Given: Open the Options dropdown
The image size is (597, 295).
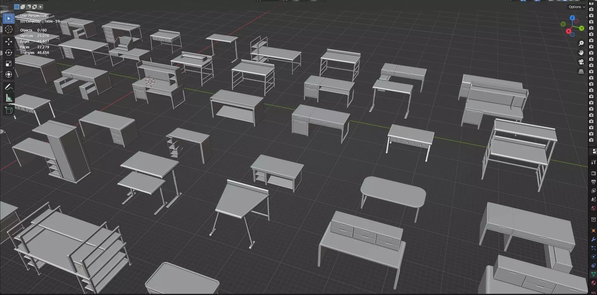Looking at the screenshot, I should 577,7.
